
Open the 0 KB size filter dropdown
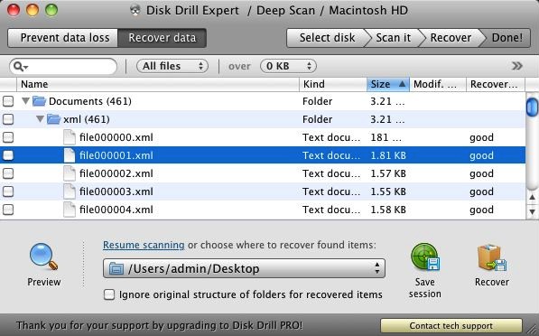[288, 66]
